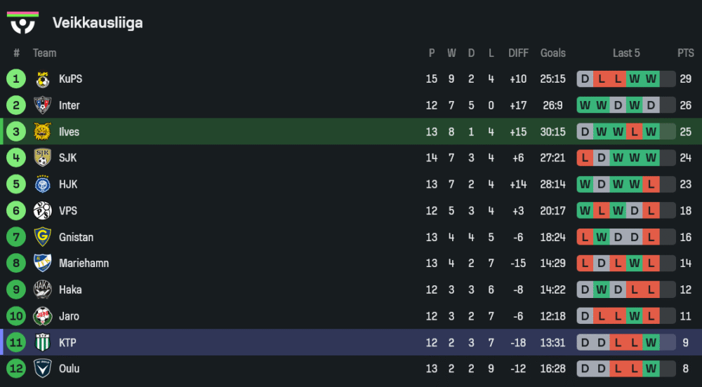Click the Veikkausliiga league logo
The width and height of the screenshot is (702, 387).
tap(22, 22)
